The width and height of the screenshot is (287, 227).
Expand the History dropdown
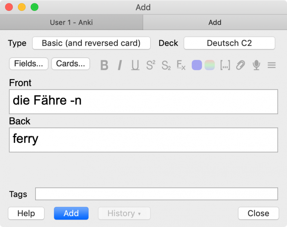(x=124, y=213)
